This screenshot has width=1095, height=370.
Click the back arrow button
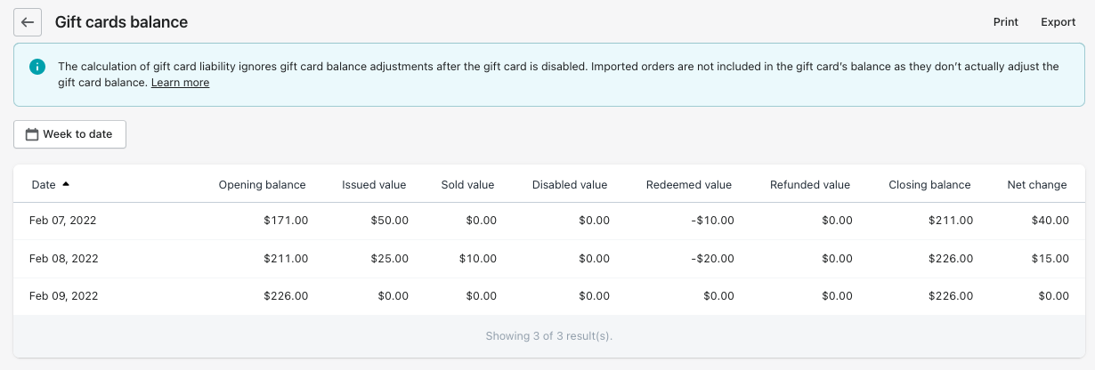point(28,22)
